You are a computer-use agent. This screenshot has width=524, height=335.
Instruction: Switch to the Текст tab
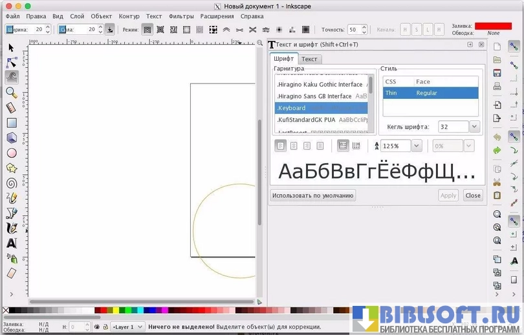pyautogui.click(x=309, y=59)
